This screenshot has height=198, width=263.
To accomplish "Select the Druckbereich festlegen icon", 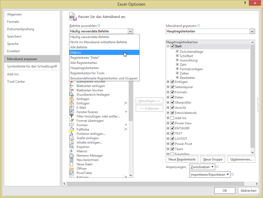I will click(72, 95).
